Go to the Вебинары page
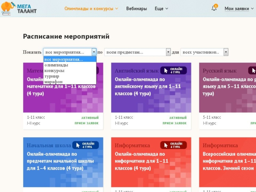 click(x=137, y=9)
